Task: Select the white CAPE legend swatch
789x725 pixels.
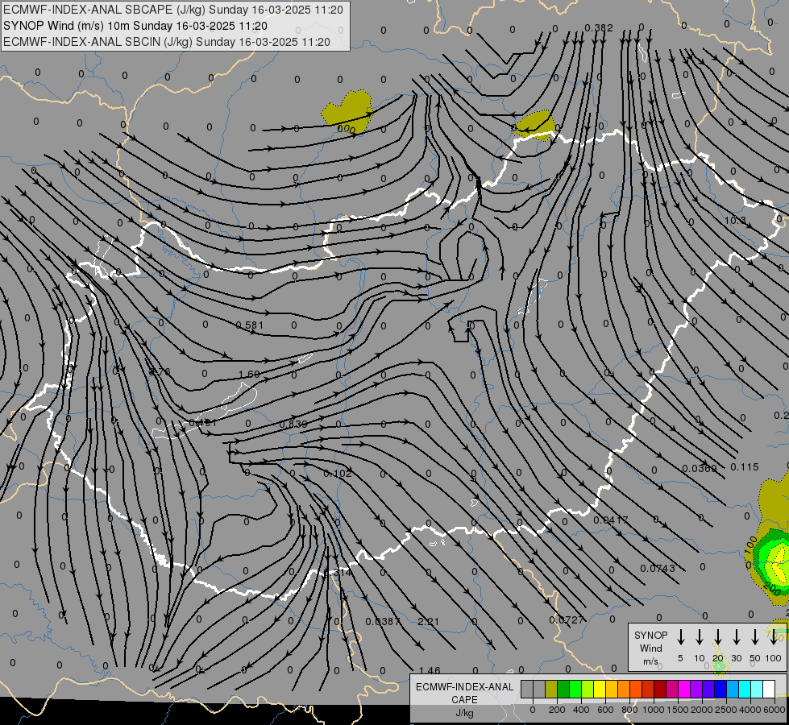Action: pyautogui.click(x=769, y=689)
